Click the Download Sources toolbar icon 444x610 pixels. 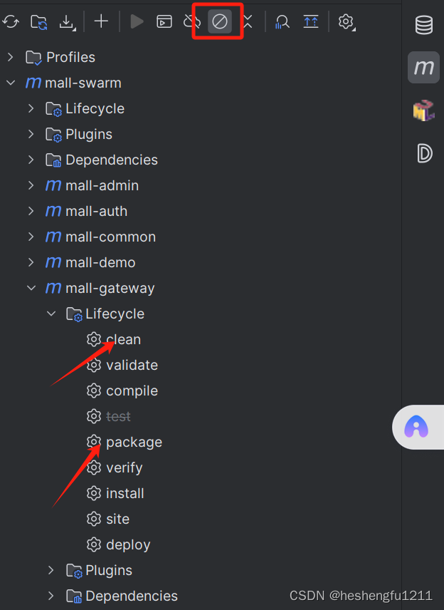click(67, 21)
